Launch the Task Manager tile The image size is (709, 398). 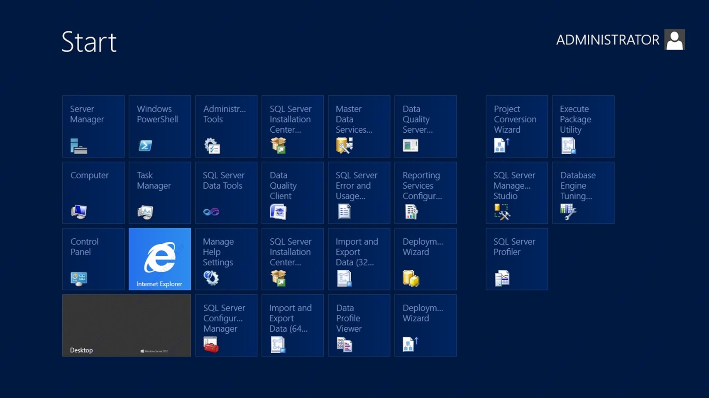tap(160, 193)
